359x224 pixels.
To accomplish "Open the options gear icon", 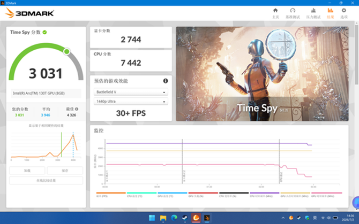I will click(343, 11).
